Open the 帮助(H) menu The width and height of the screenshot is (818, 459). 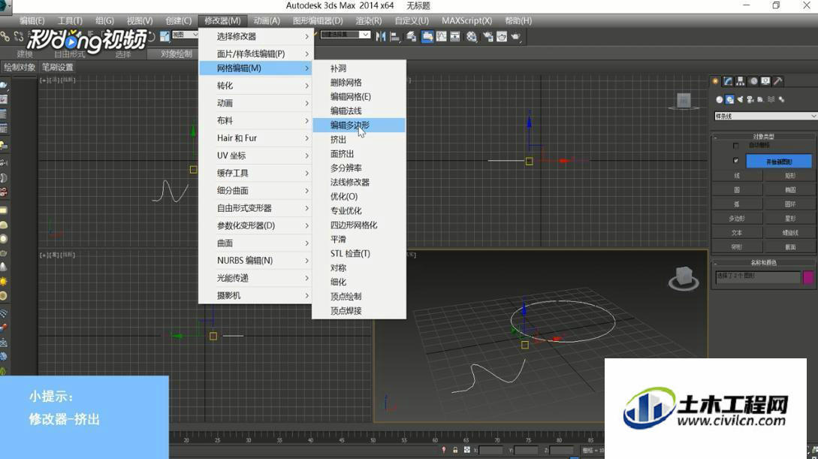coord(518,20)
